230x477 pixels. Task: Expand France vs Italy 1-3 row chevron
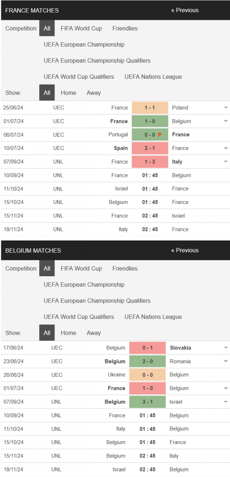pos(226,162)
